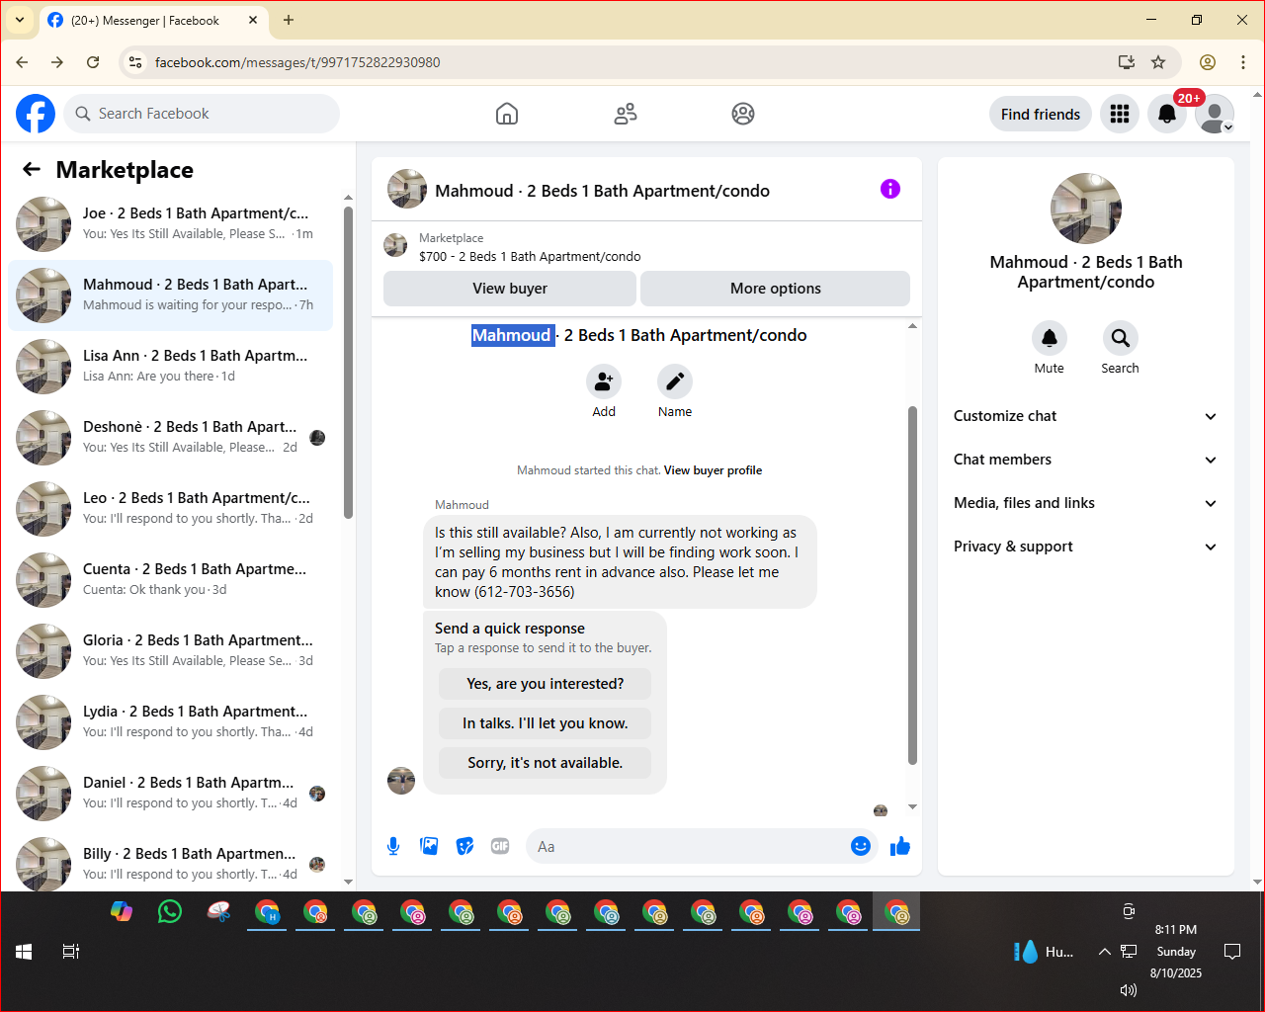
Task: Choose a sticker icon
Action: (x=464, y=846)
